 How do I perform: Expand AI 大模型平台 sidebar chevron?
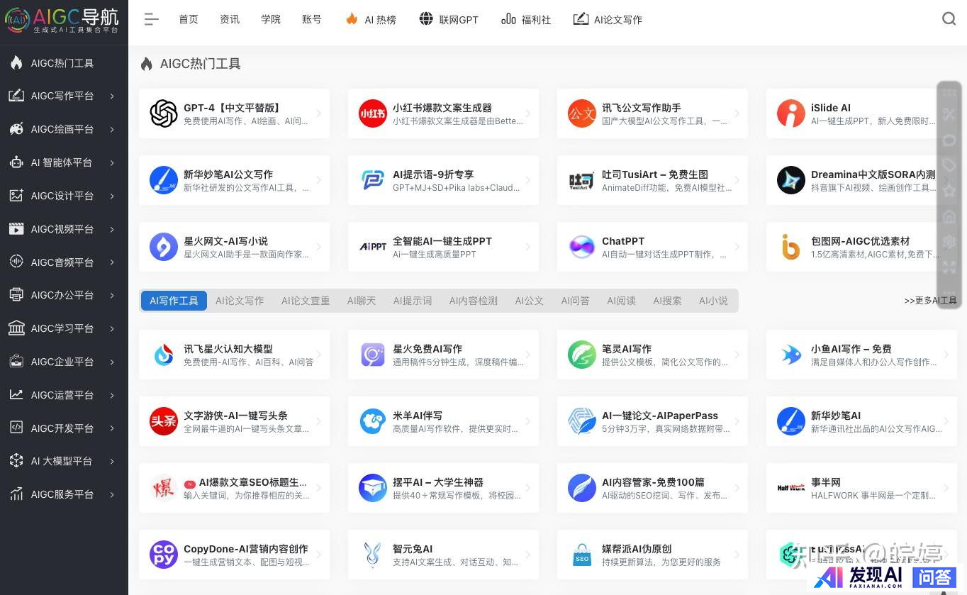tap(112, 461)
